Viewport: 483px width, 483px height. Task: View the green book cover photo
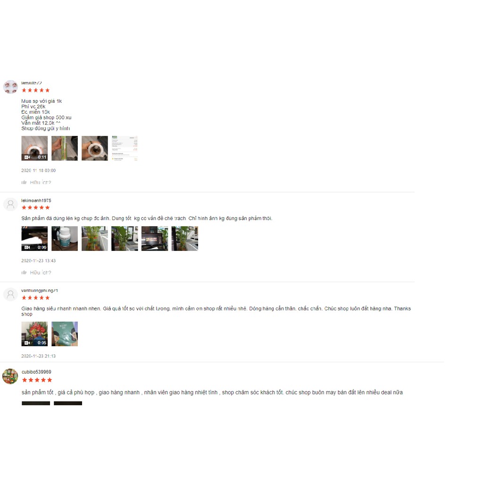click(x=65, y=334)
